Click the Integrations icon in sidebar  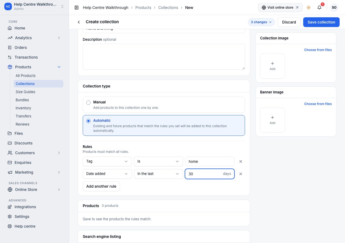[x=10, y=207]
